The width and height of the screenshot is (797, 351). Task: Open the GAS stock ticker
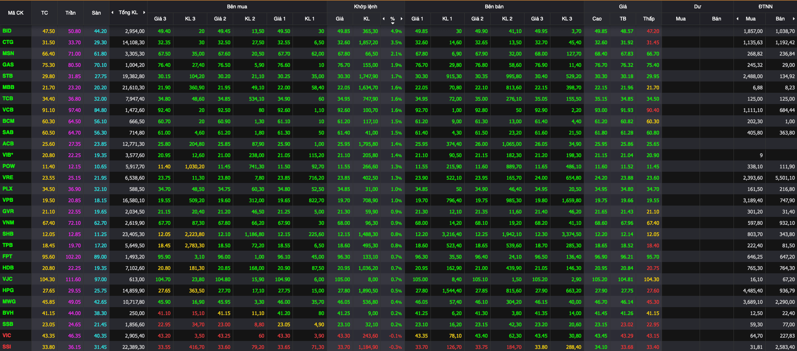coord(8,65)
